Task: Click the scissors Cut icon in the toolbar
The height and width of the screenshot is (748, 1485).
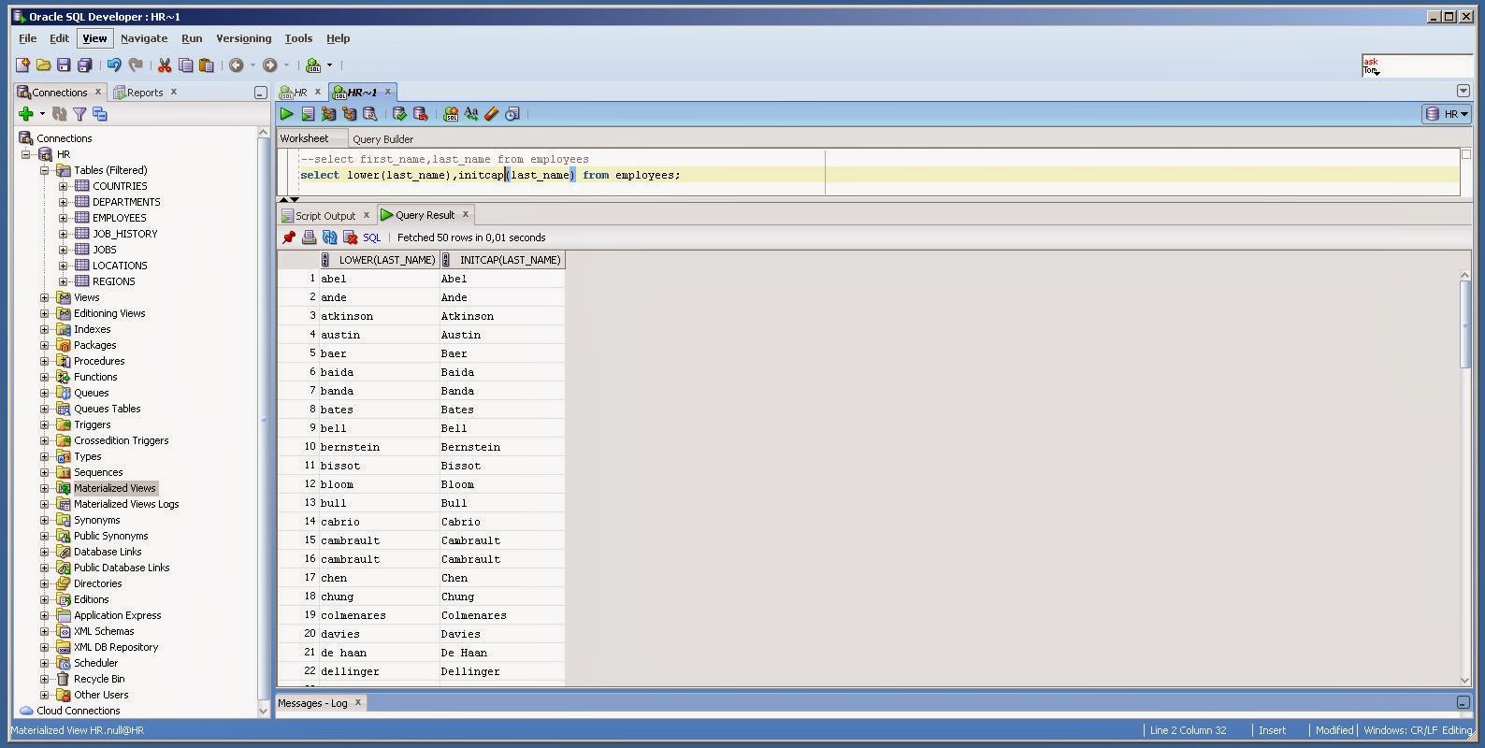Action: 165,65
